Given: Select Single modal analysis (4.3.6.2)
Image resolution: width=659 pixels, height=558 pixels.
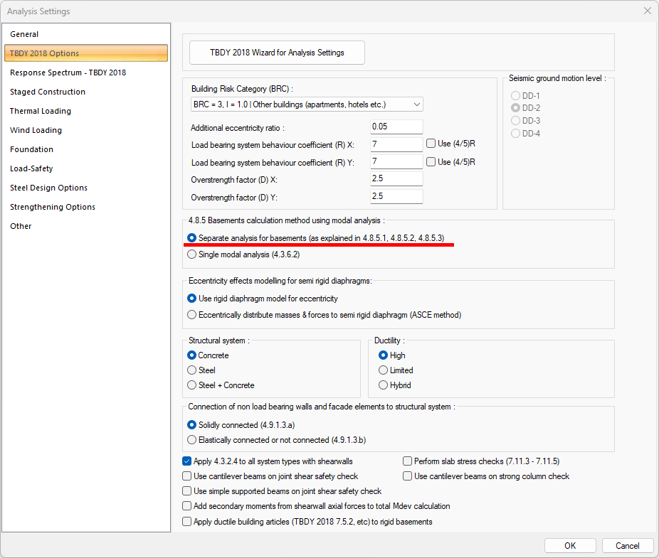Looking at the screenshot, I should click(x=192, y=254).
